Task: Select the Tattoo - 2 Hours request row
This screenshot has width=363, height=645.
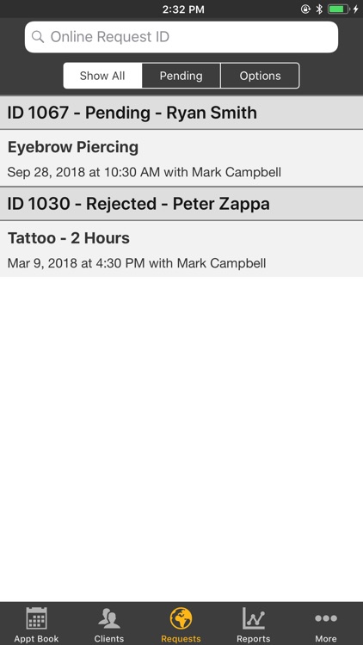Action: click(181, 249)
